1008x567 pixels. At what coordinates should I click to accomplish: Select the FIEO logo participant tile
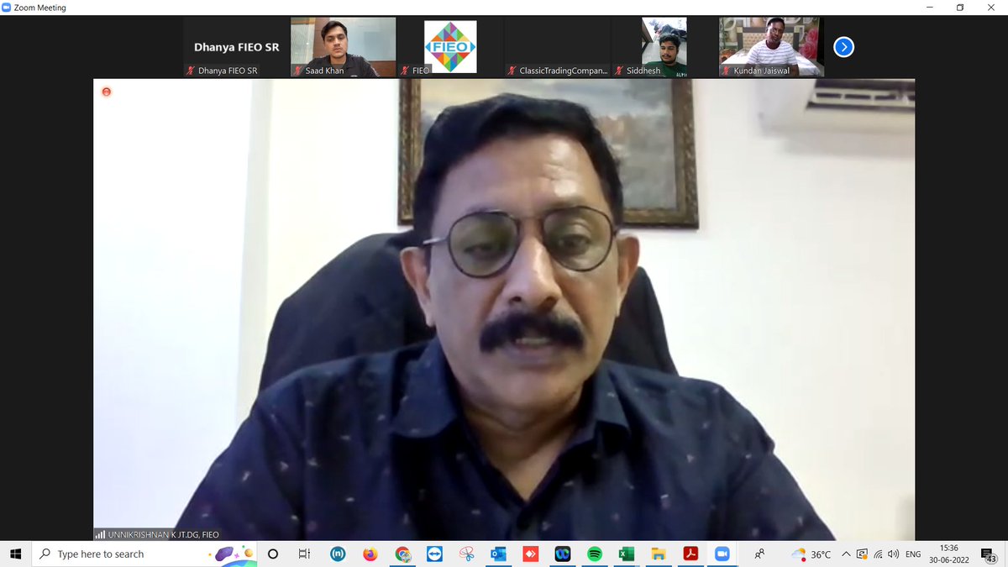[450, 47]
